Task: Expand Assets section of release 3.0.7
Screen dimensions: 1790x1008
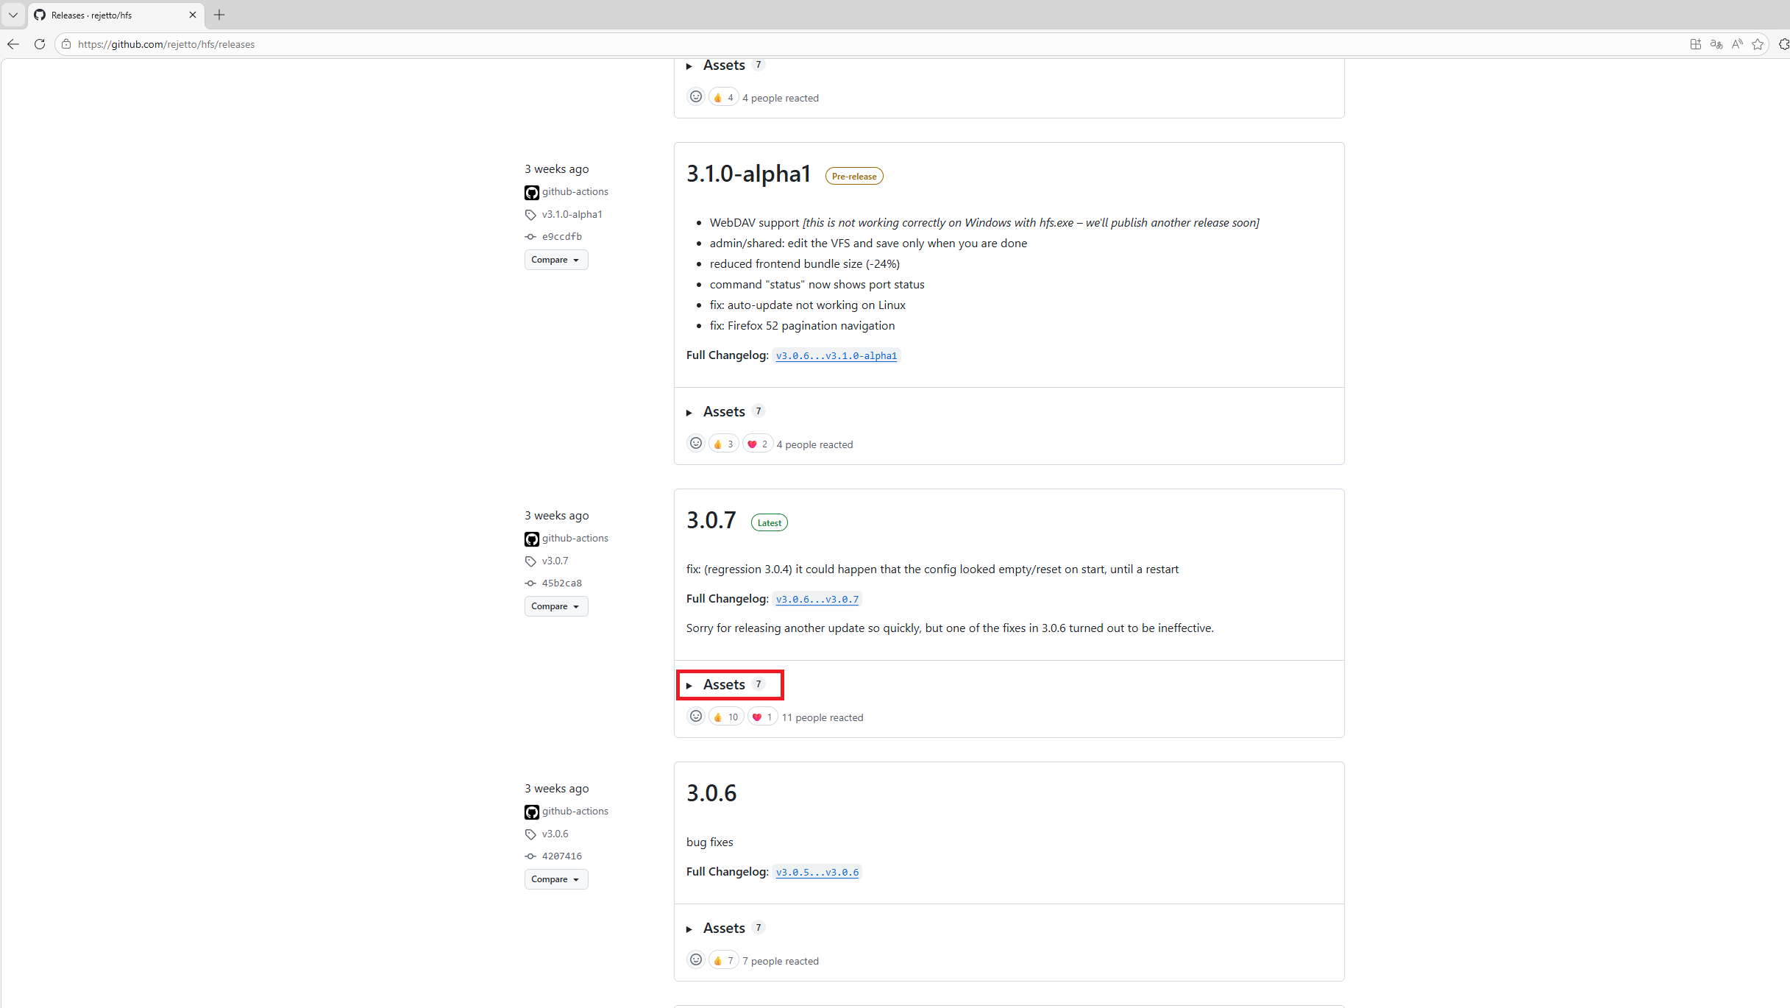Action: [724, 685]
